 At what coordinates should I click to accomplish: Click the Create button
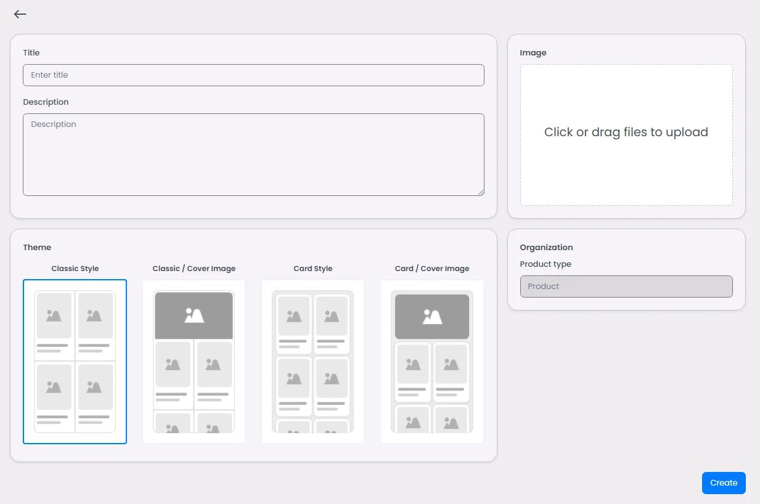point(724,483)
